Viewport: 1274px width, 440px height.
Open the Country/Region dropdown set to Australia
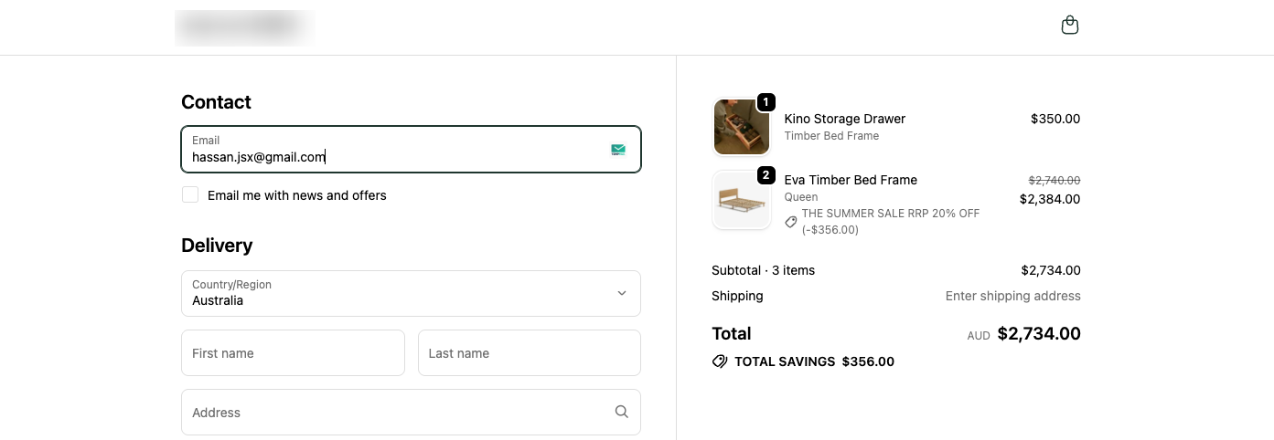(411, 293)
